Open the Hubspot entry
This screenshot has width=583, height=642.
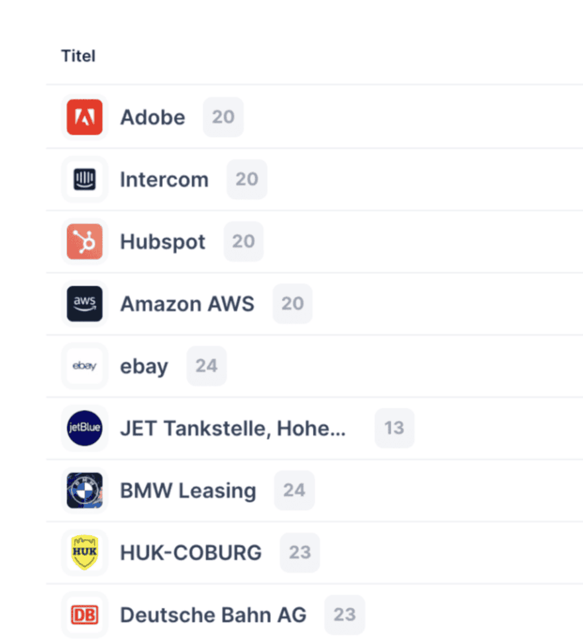point(163,241)
